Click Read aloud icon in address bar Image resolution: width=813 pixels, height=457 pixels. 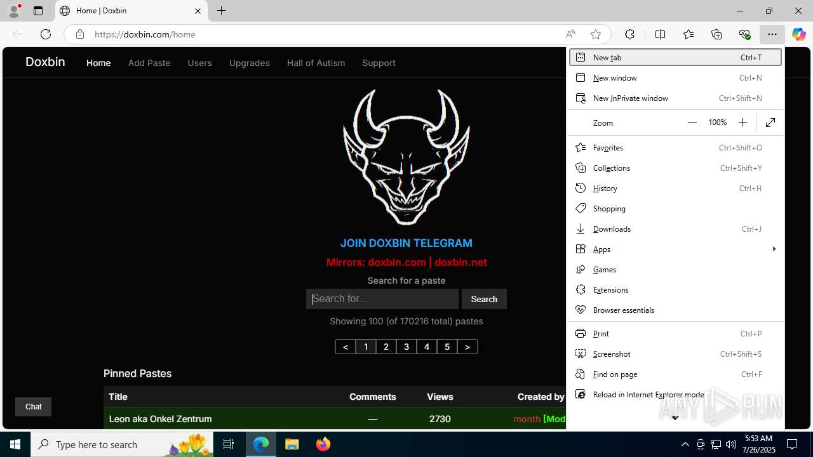pyautogui.click(x=570, y=34)
